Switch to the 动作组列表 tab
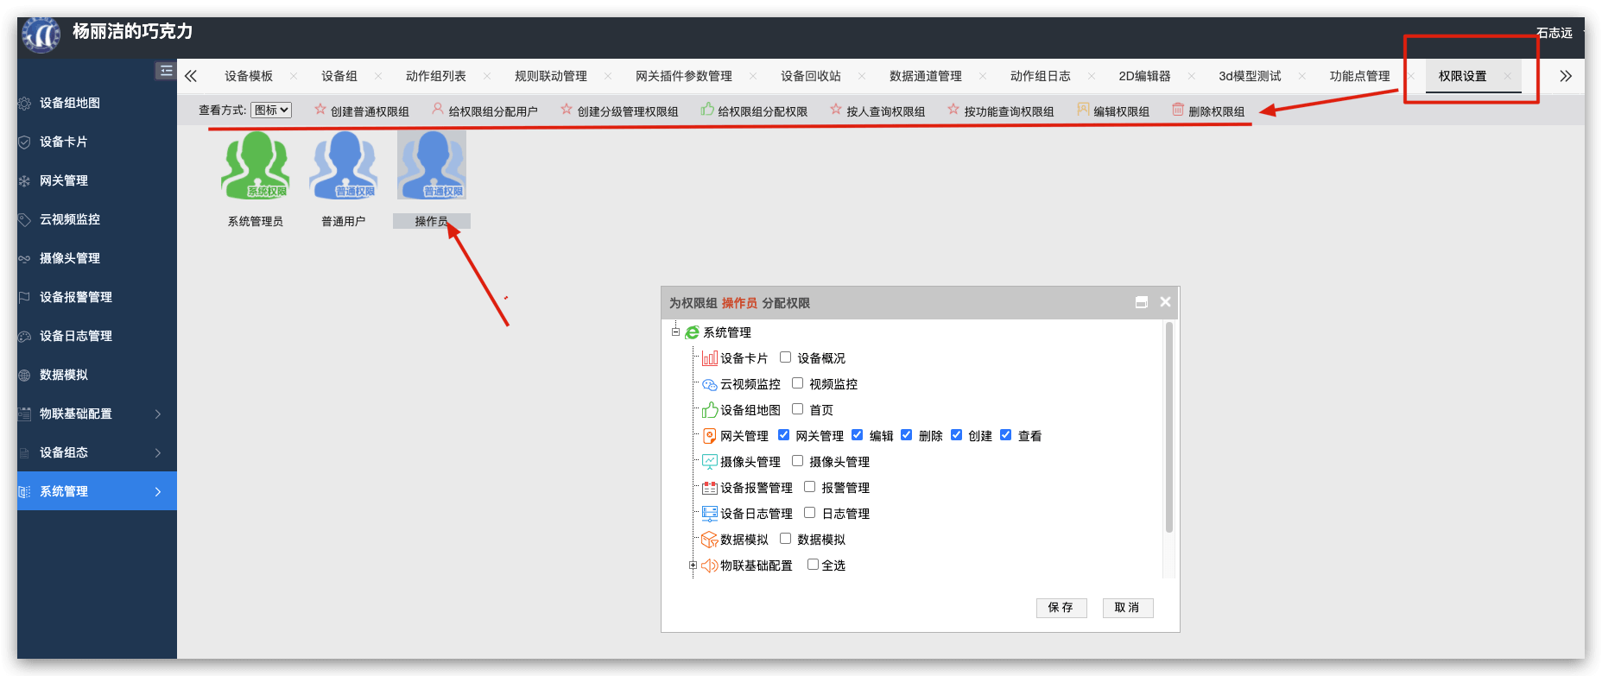 (436, 76)
